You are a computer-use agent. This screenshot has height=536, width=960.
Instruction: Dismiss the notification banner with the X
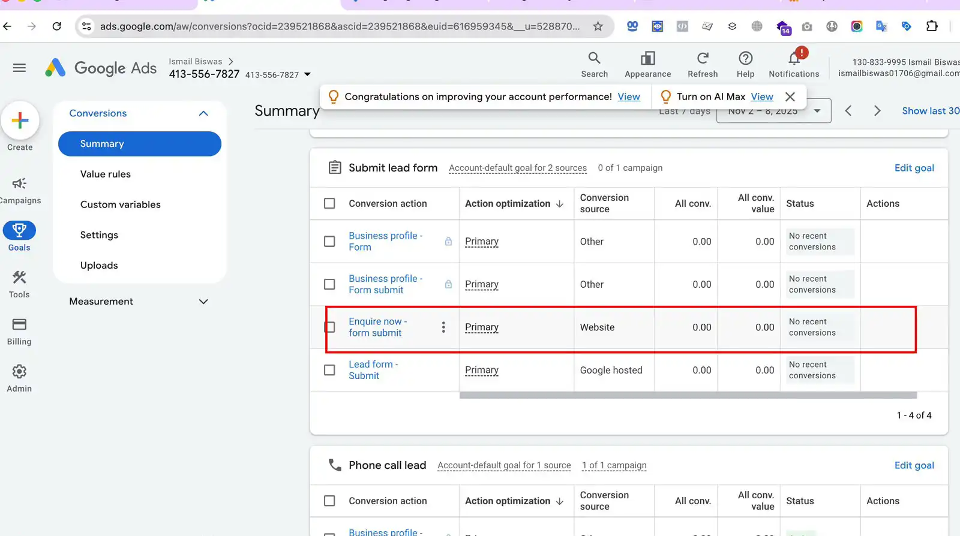pyautogui.click(x=790, y=97)
